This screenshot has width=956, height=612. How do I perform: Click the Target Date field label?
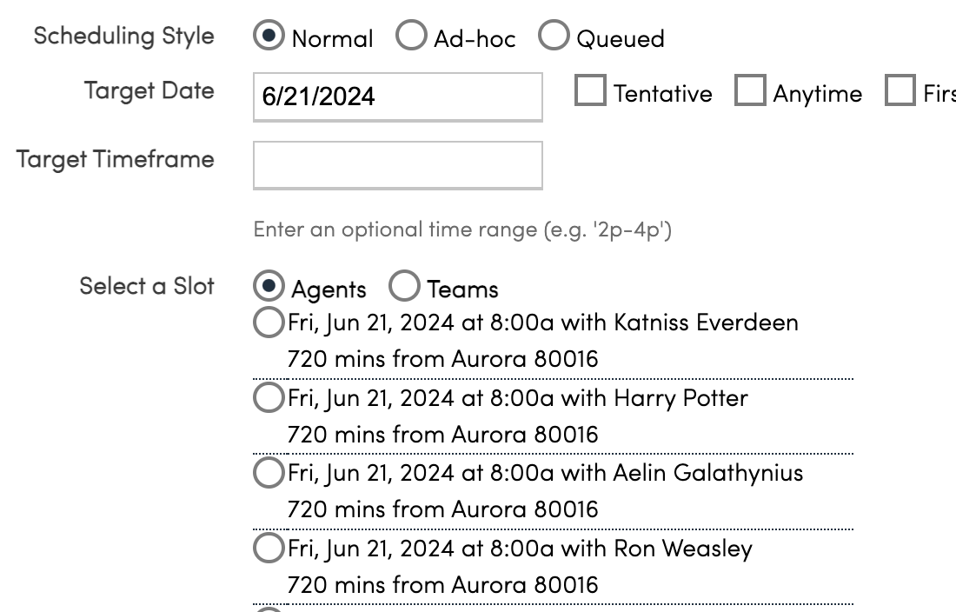pos(149,91)
